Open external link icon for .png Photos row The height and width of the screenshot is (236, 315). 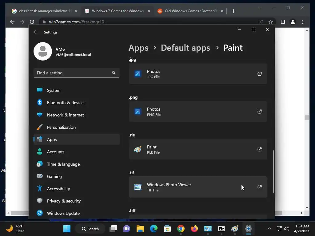pyautogui.click(x=260, y=111)
